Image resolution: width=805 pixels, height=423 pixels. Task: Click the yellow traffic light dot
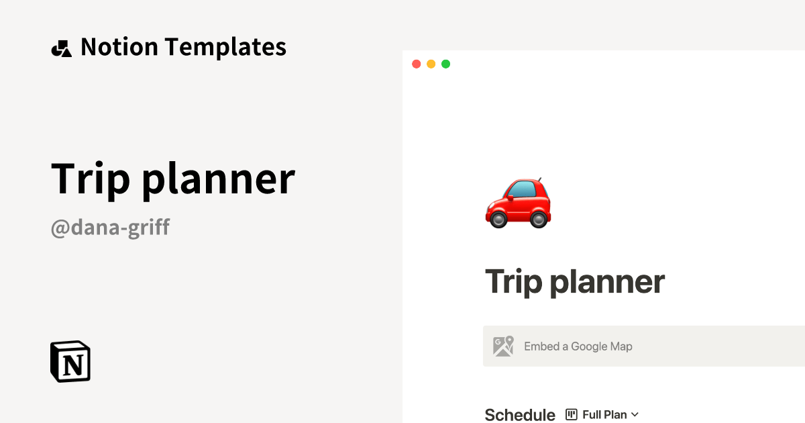431,64
